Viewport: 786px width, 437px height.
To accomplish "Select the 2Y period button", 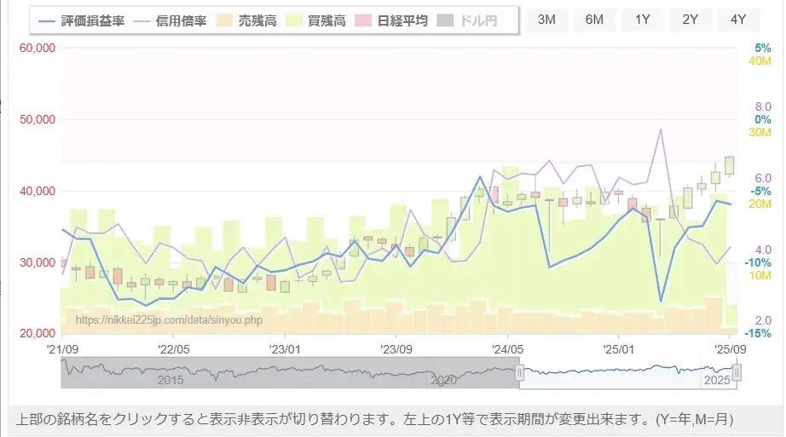I will coord(691,20).
